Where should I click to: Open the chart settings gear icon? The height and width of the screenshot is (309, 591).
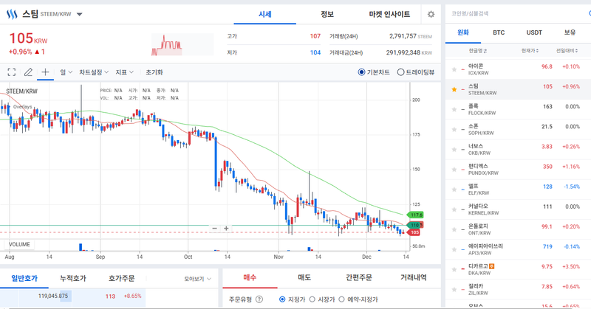coord(431,14)
